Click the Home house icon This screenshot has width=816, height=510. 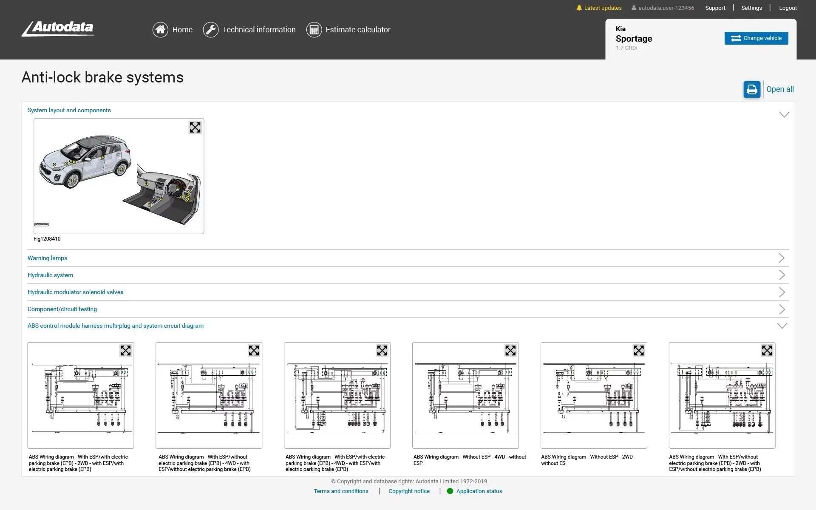pyautogui.click(x=160, y=30)
